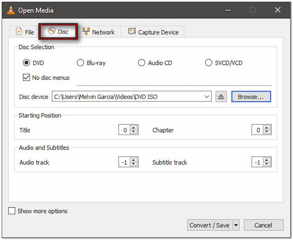This screenshot has width=293, height=240.
Task: Switch to the Disc tab
Action: tap(58, 32)
